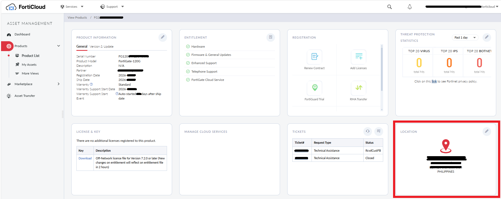Click the Top 20 Botnet count
Viewport: 501px width, 199px height.
point(479,63)
